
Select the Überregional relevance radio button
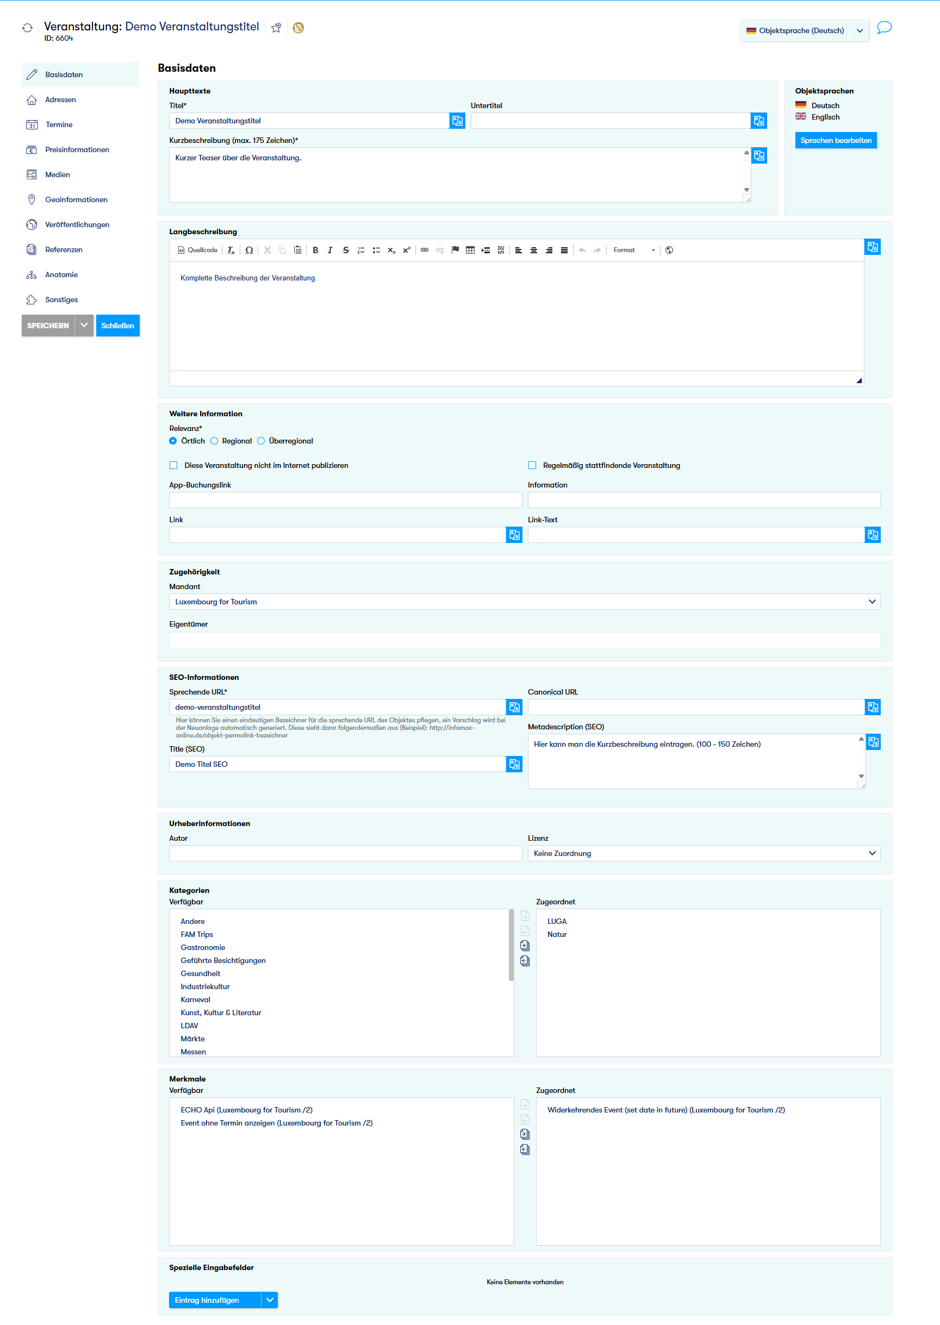click(261, 441)
